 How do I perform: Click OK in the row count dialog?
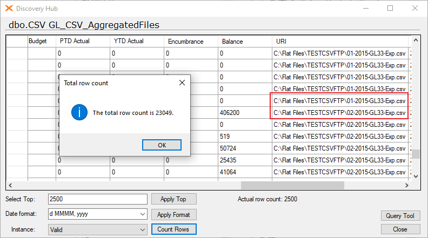(x=162, y=145)
